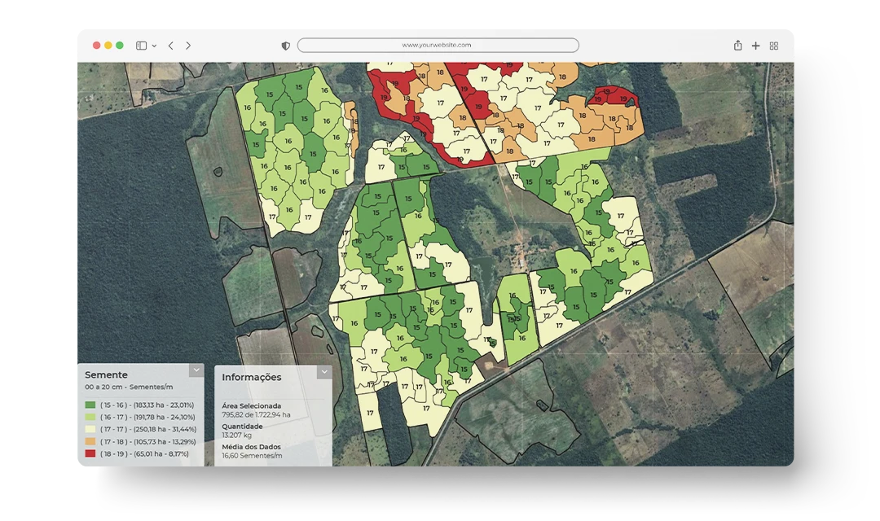Click the Informações panel heading
Screen dimensions: 880x521
tap(251, 377)
